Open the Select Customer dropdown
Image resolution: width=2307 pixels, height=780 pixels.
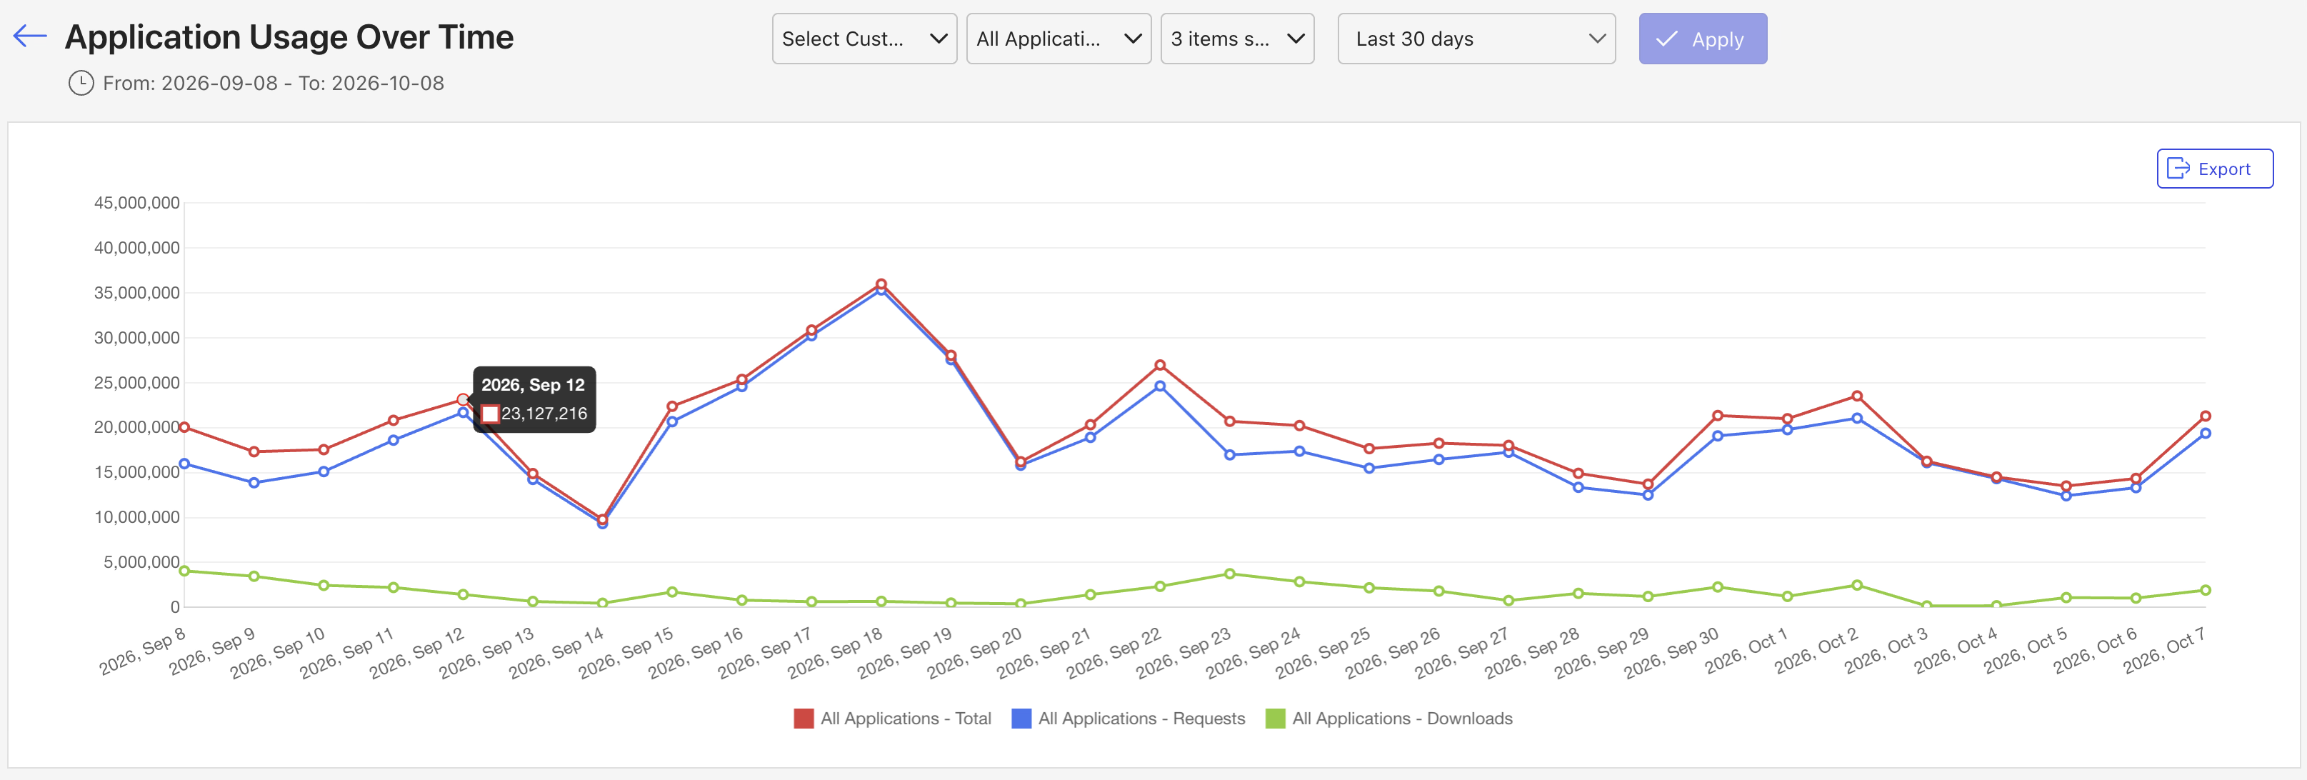(864, 39)
